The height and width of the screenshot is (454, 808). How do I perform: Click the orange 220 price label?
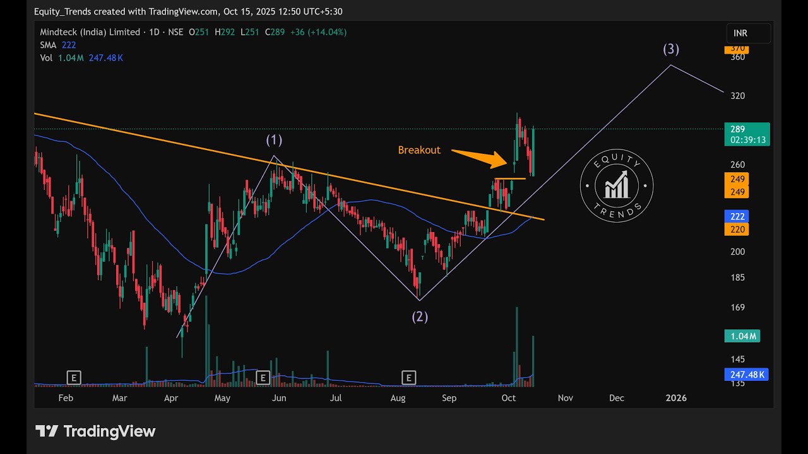737,230
